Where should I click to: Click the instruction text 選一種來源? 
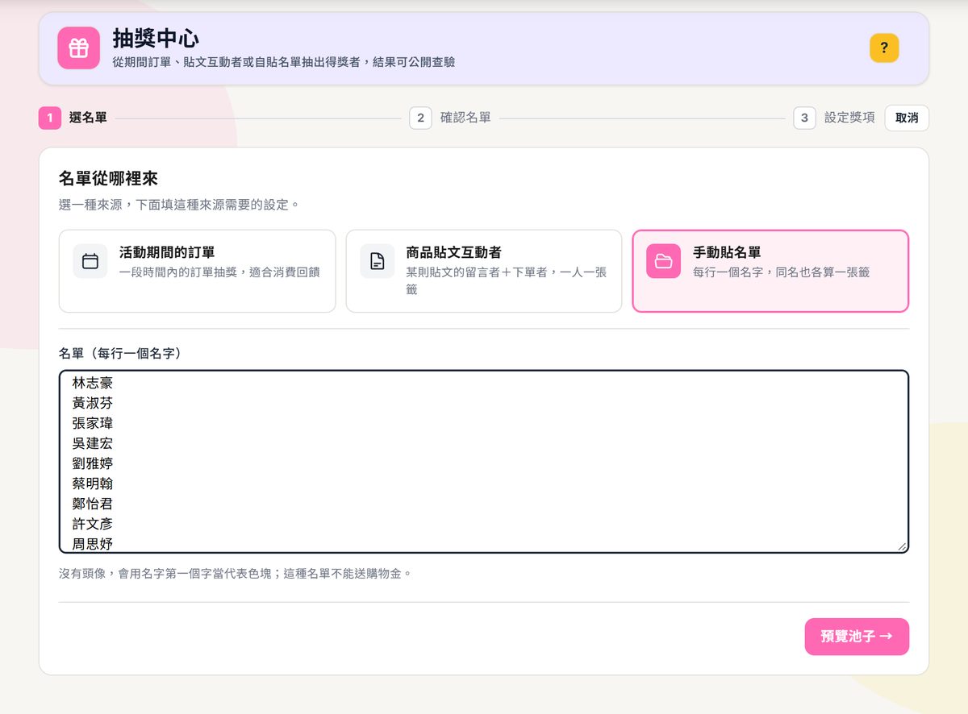(179, 205)
